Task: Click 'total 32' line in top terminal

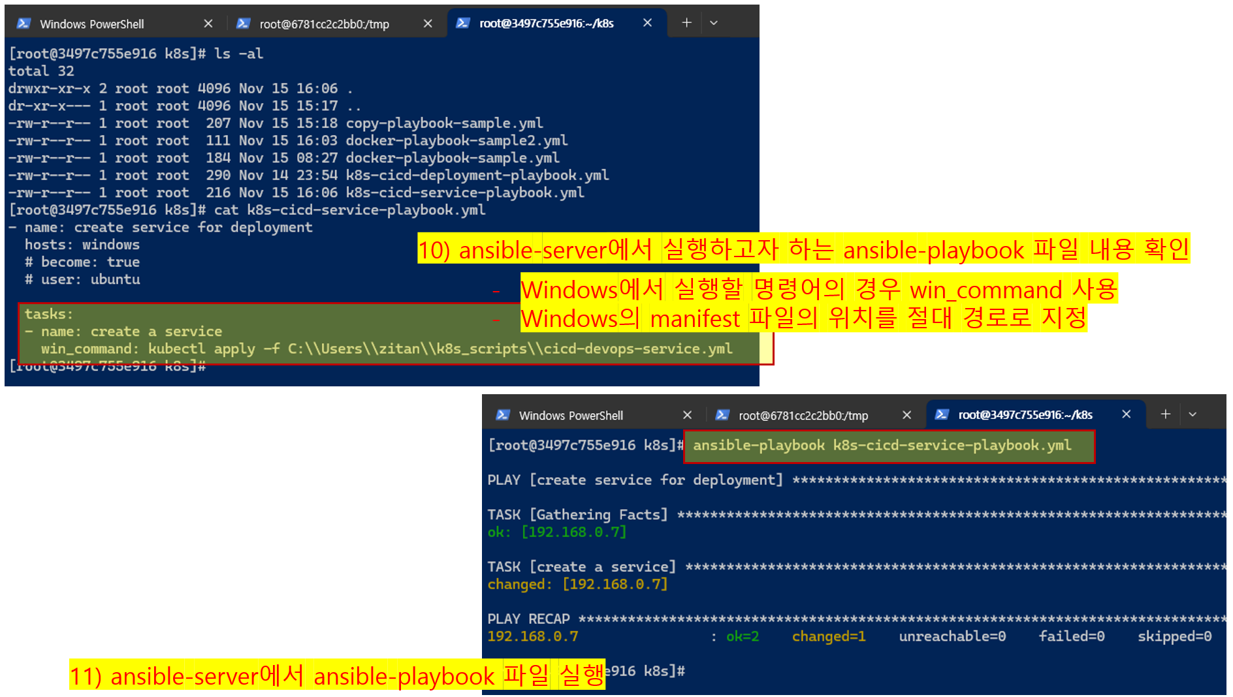Action: coord(41,70)
